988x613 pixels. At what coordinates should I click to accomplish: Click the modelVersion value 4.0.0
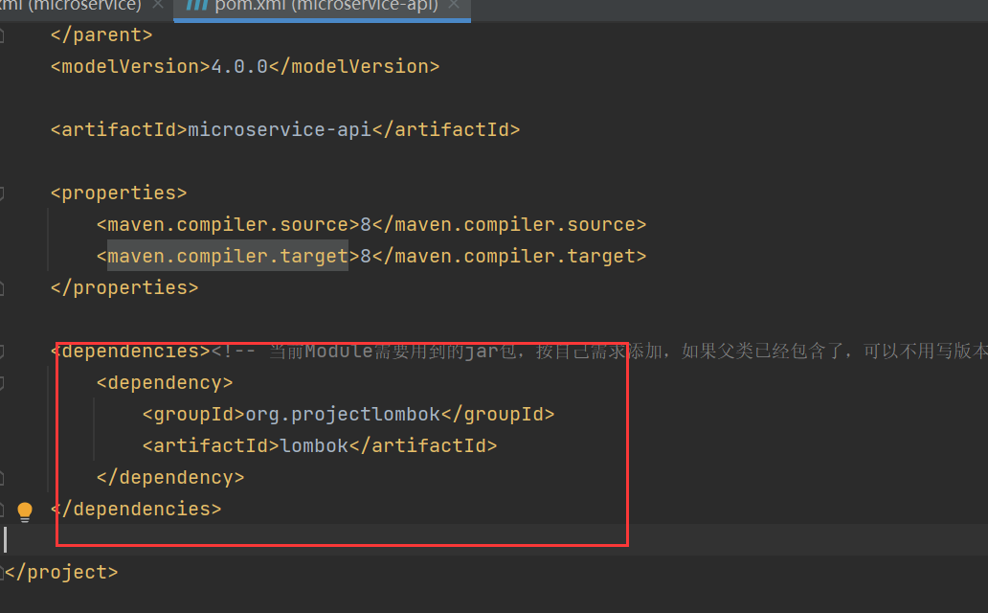point(239,67)
